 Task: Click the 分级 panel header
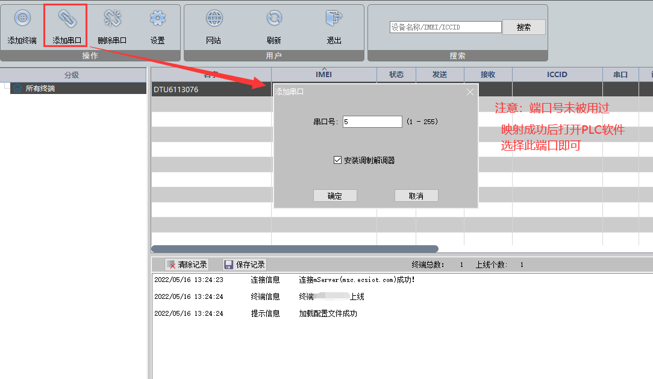click(x=72, y=75)
